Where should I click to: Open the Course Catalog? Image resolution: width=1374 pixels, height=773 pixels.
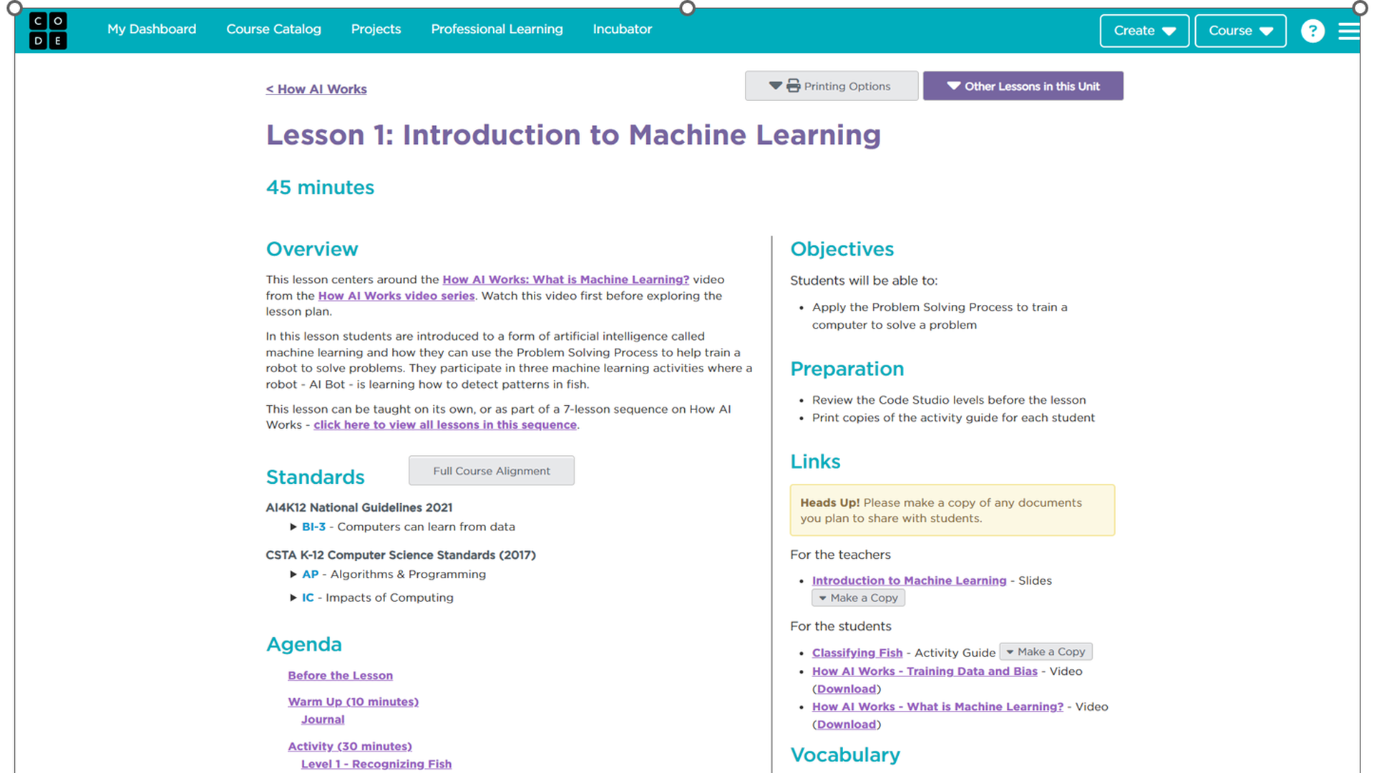coord(273,29)
